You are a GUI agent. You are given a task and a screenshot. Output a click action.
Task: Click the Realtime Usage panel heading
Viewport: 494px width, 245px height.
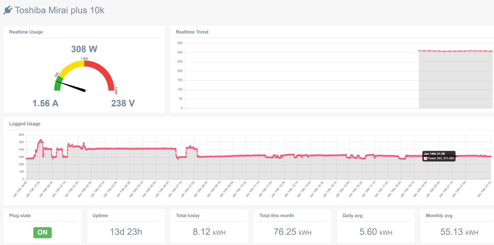(x=26, y=32)
